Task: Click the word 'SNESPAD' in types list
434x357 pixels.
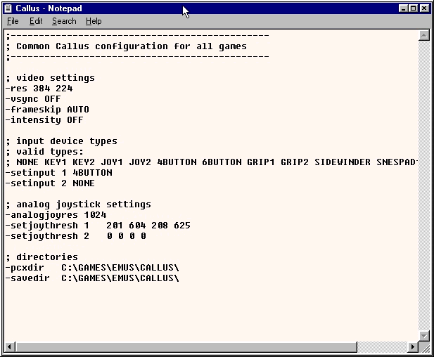Action: (x=396, y=162)
